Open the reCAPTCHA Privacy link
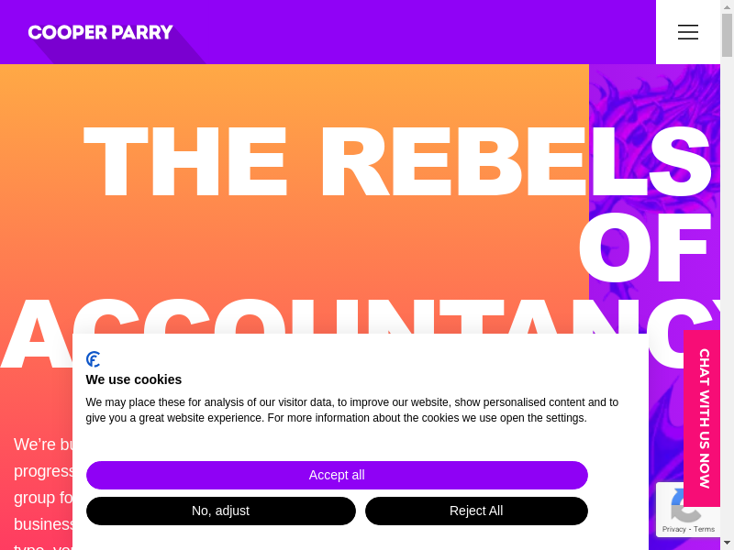This screenshot has height=550, width=734. coord(673,529)
